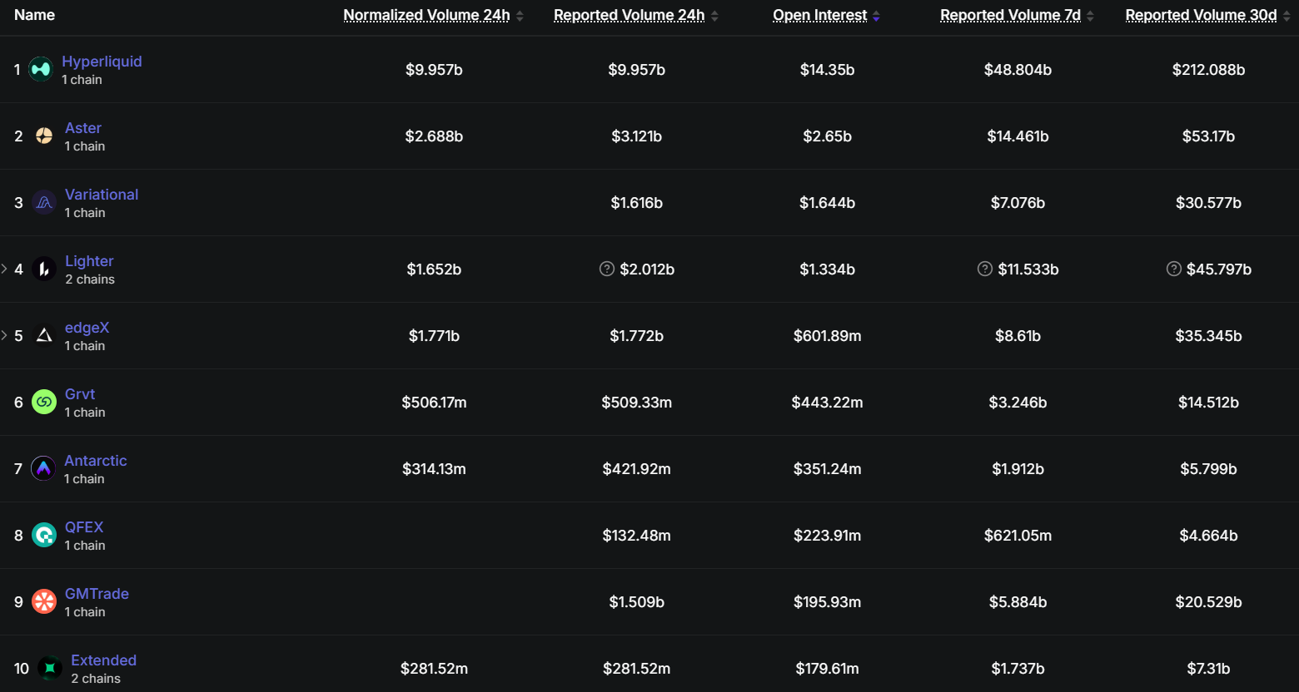Click the GMTrade orange logo icon
Viewport: 1299px width, 692px height.
pyautogui.click(x=44, y=601)
